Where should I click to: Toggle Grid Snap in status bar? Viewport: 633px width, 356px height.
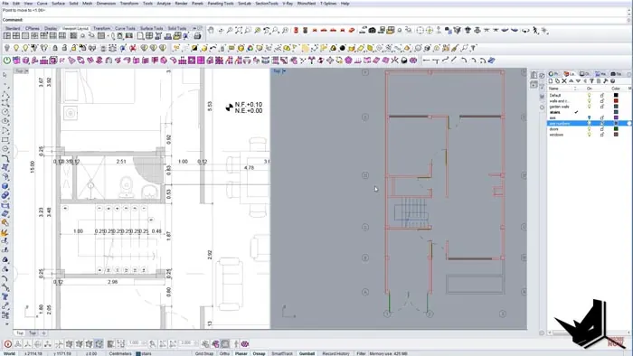tap(204, 353)
